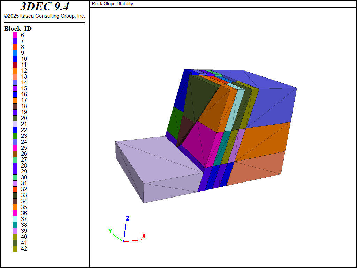Select the Rock Slope Stability plot title
The width and height of the screenshot is (357, 268).
[x=112, y=4]
